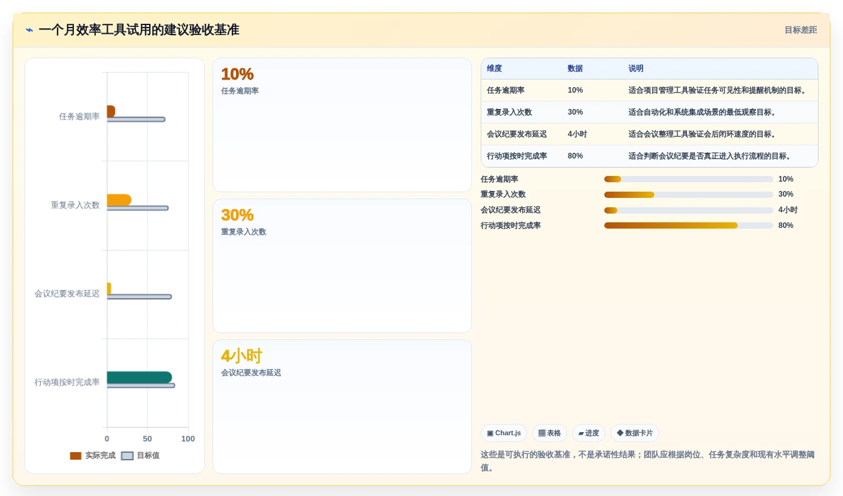Image resolution: width=843 pixels, height=496 pixels.
Task: Click the 30% 重复录入次数 data card
Action: (342, 266)
